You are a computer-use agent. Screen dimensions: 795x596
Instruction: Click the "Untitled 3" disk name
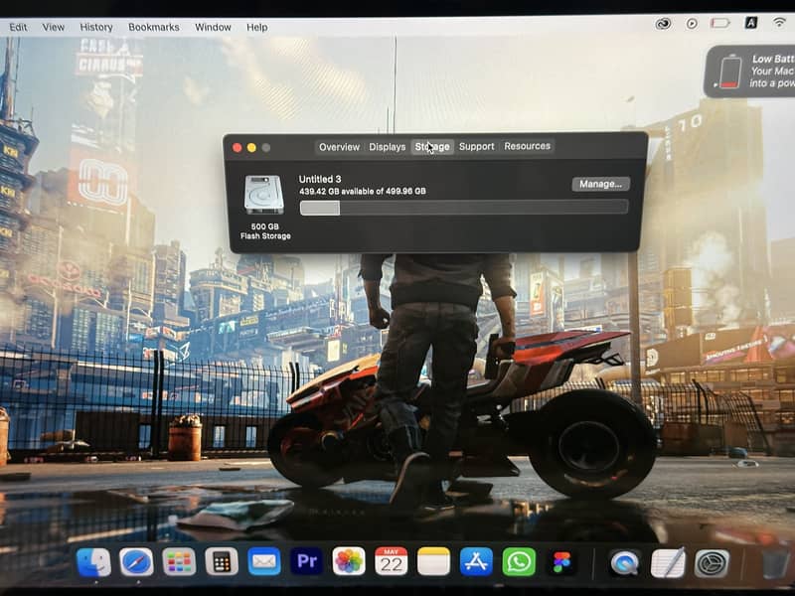point(320,179)
